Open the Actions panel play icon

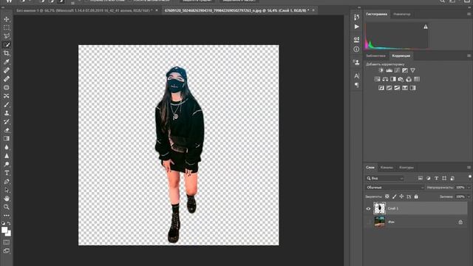(356, 27)
